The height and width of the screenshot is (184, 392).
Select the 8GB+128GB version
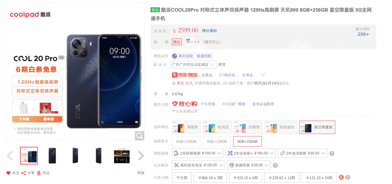point(217,142)
